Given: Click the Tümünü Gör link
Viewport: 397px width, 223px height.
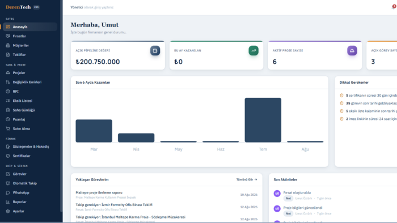Looking at the screenshot, I should tap(247, 179).
